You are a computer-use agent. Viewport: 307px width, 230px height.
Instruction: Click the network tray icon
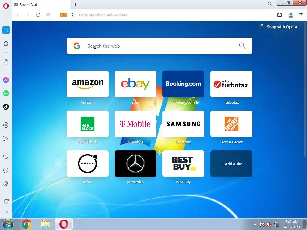click(x=277, y=224)
